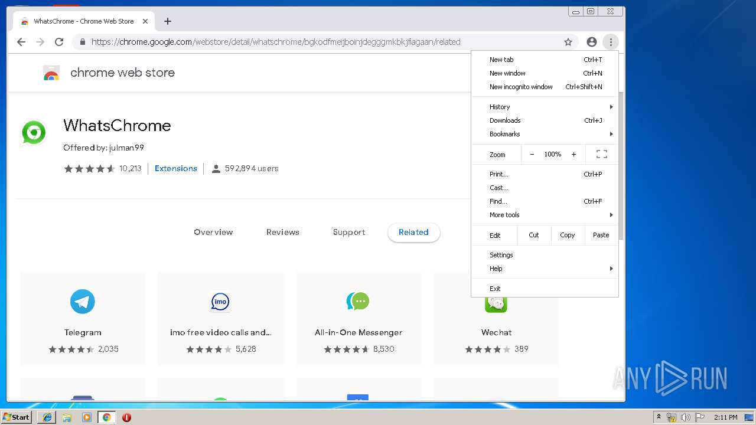
Task: Select New tab menu item
Action: [x=545, y=60]
